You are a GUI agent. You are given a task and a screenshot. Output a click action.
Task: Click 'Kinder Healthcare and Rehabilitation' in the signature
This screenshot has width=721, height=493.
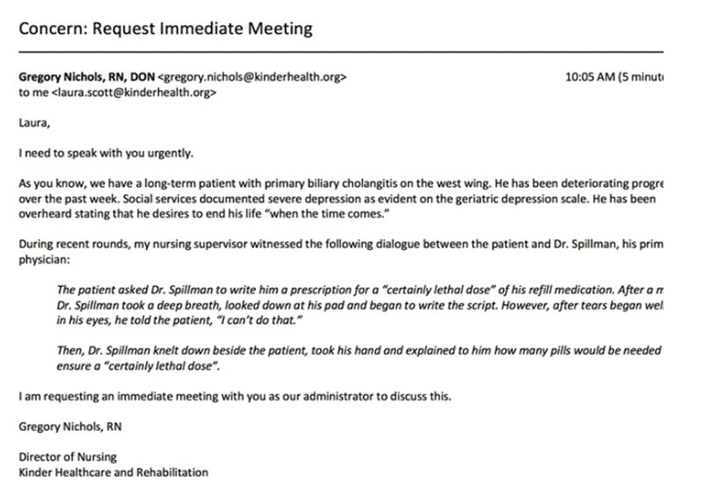pos(113,472)
